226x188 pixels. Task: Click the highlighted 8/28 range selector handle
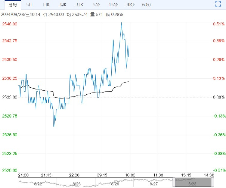194,182
